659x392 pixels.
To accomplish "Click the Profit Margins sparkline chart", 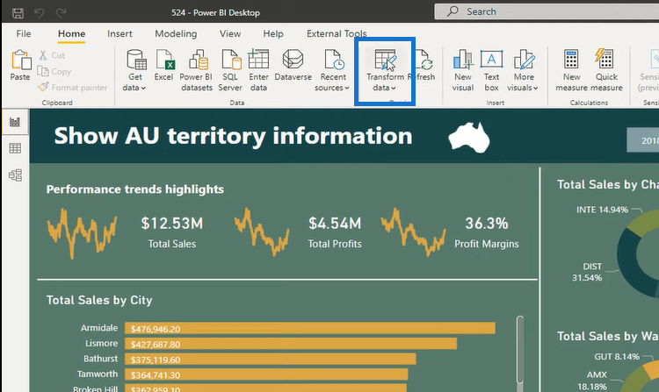I will click(413, 232).
